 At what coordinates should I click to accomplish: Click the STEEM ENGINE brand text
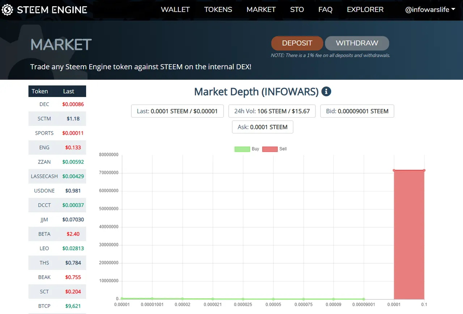click(52, 10)
